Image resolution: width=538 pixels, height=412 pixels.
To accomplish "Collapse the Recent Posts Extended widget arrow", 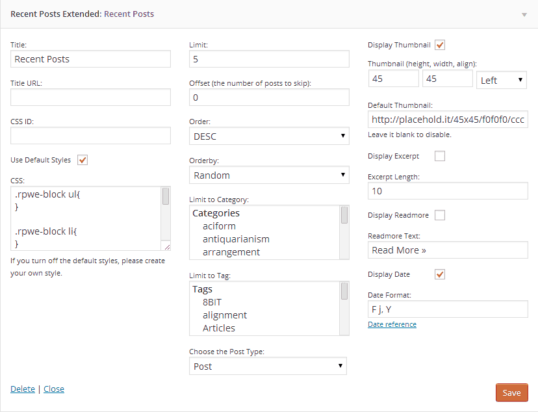I will 524,14.
